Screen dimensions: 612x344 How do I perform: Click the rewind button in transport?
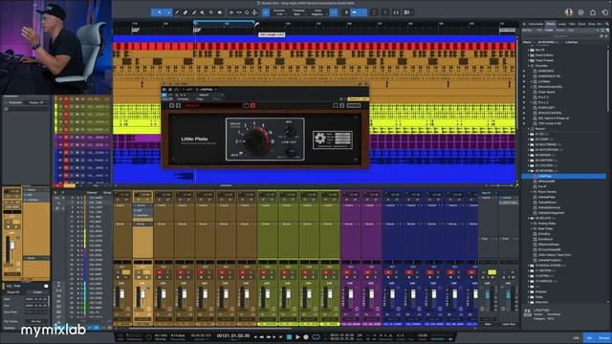pos(261,336)
